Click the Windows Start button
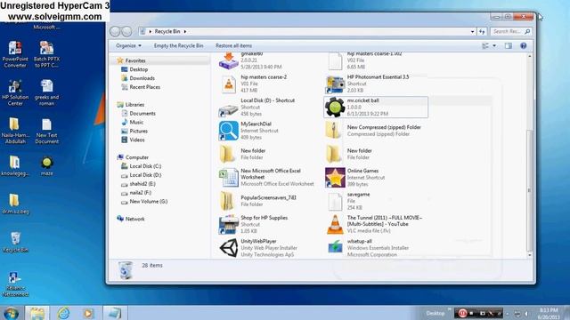 pyautogui.click(x=11, y=313)
